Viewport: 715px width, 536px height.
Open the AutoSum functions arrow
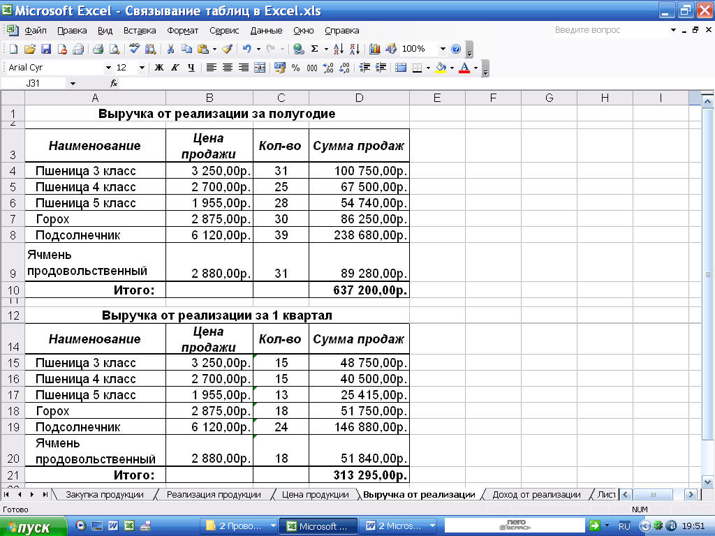pos(326,49)
